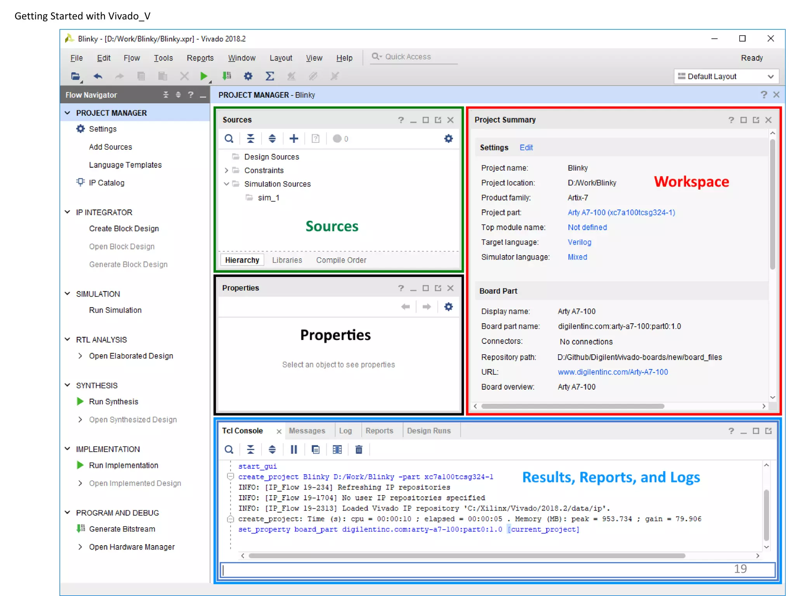Click Project Summary horizontal scrollbar
Image resolution: width=795 pixels, height=596 pixels.
573,406
